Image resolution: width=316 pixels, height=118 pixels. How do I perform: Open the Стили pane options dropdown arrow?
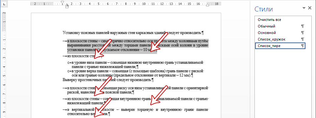point(304,8)
